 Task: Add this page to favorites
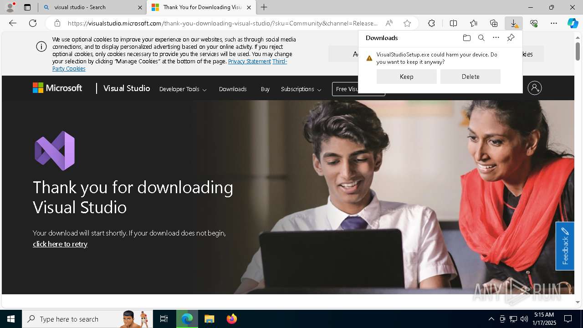point(407,23)
